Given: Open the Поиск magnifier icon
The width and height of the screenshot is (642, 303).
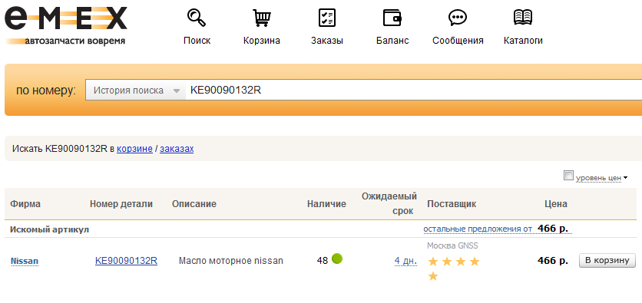Looking at the screenshot, I should pos(197,18).
